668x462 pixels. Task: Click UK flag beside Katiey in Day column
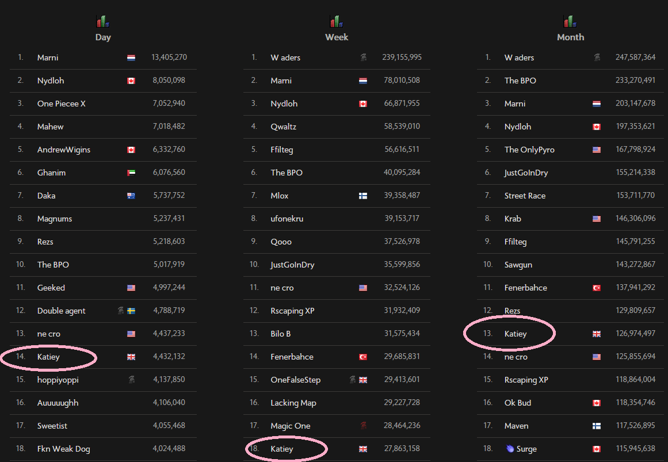(131, 357)
